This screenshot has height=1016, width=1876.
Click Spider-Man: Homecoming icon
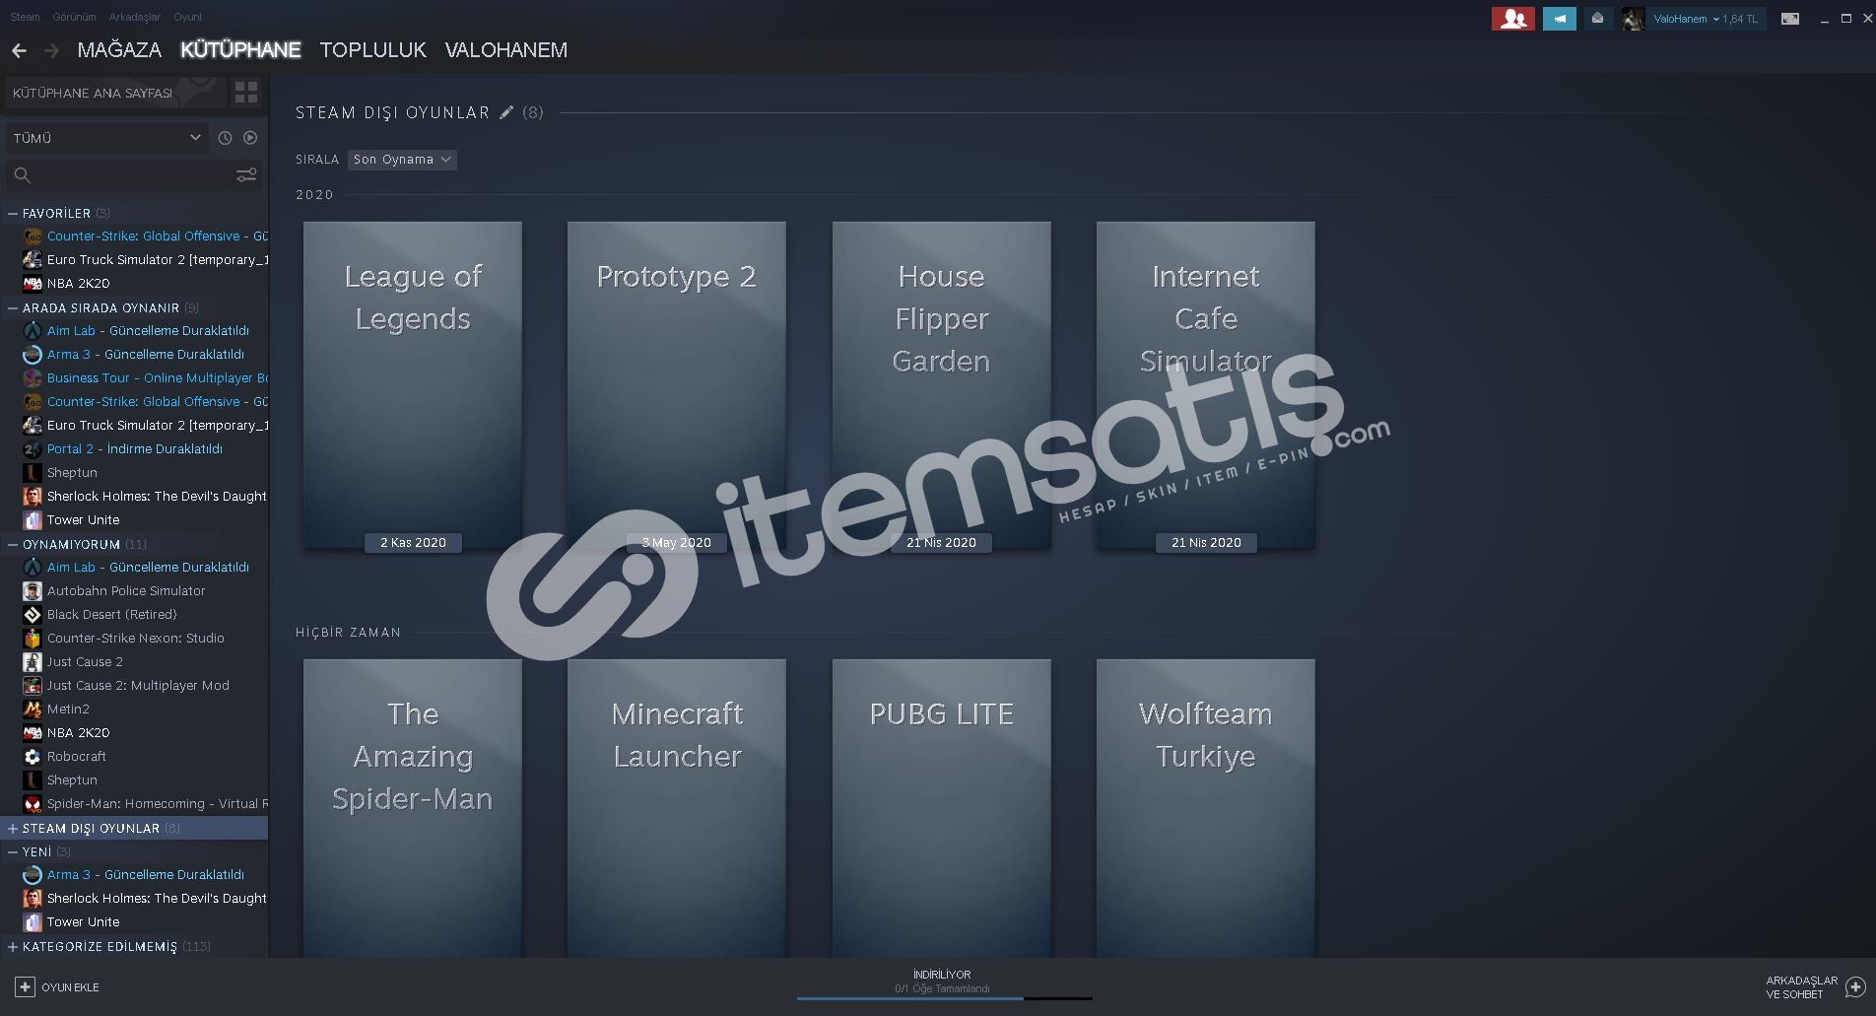pyautogui.click(x=33, y=804)
